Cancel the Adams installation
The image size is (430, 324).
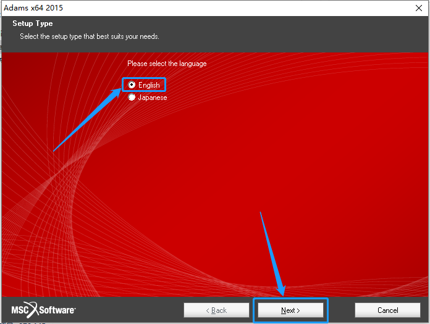pos(387,310)
